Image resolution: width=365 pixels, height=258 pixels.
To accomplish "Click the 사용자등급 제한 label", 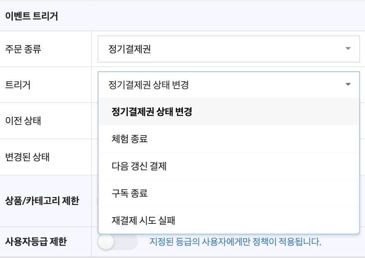I will click(x=37, y=242).
